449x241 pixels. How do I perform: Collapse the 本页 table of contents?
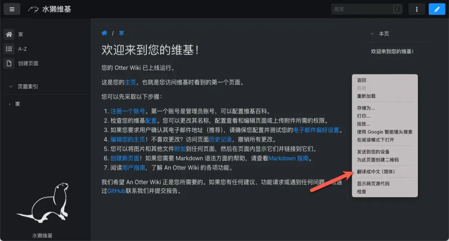pos(372,34)
